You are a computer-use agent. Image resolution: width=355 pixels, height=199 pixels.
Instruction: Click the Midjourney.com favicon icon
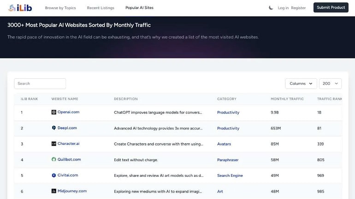coord(53,191)
